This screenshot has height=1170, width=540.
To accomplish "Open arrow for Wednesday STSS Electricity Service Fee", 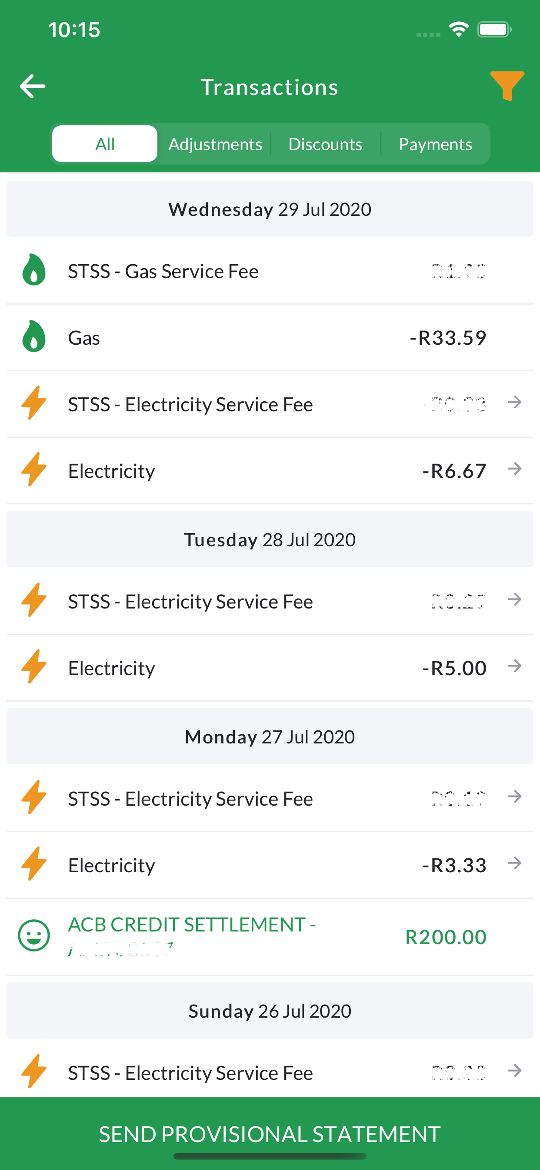I will 515,402.
